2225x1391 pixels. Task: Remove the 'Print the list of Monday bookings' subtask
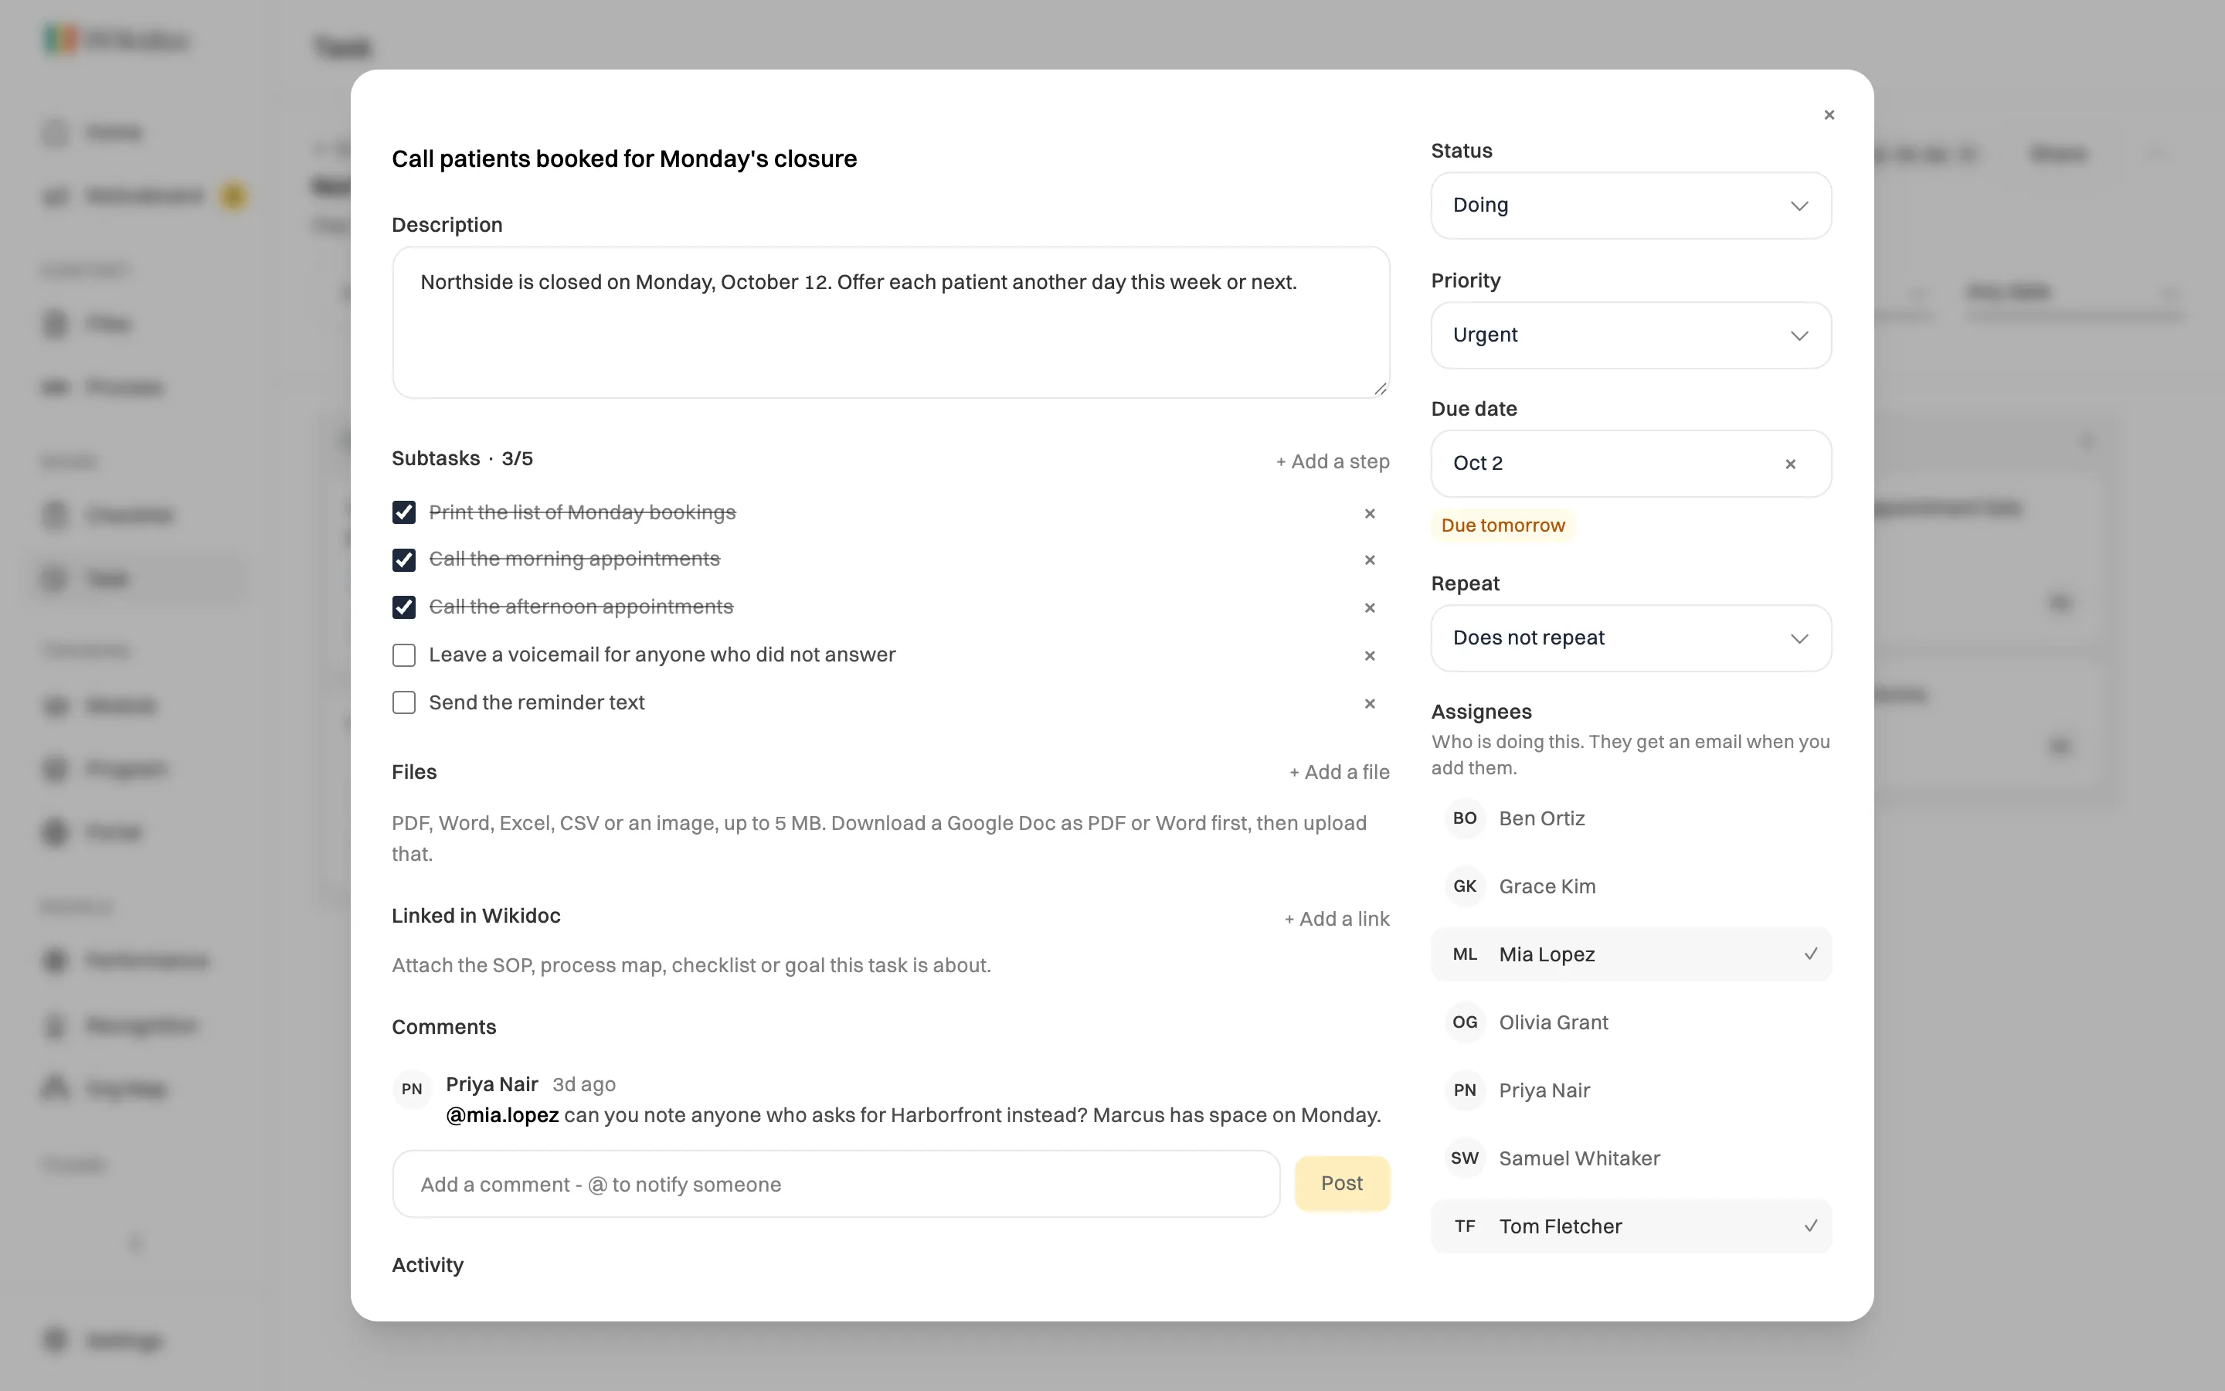(x=1370, y=513)
